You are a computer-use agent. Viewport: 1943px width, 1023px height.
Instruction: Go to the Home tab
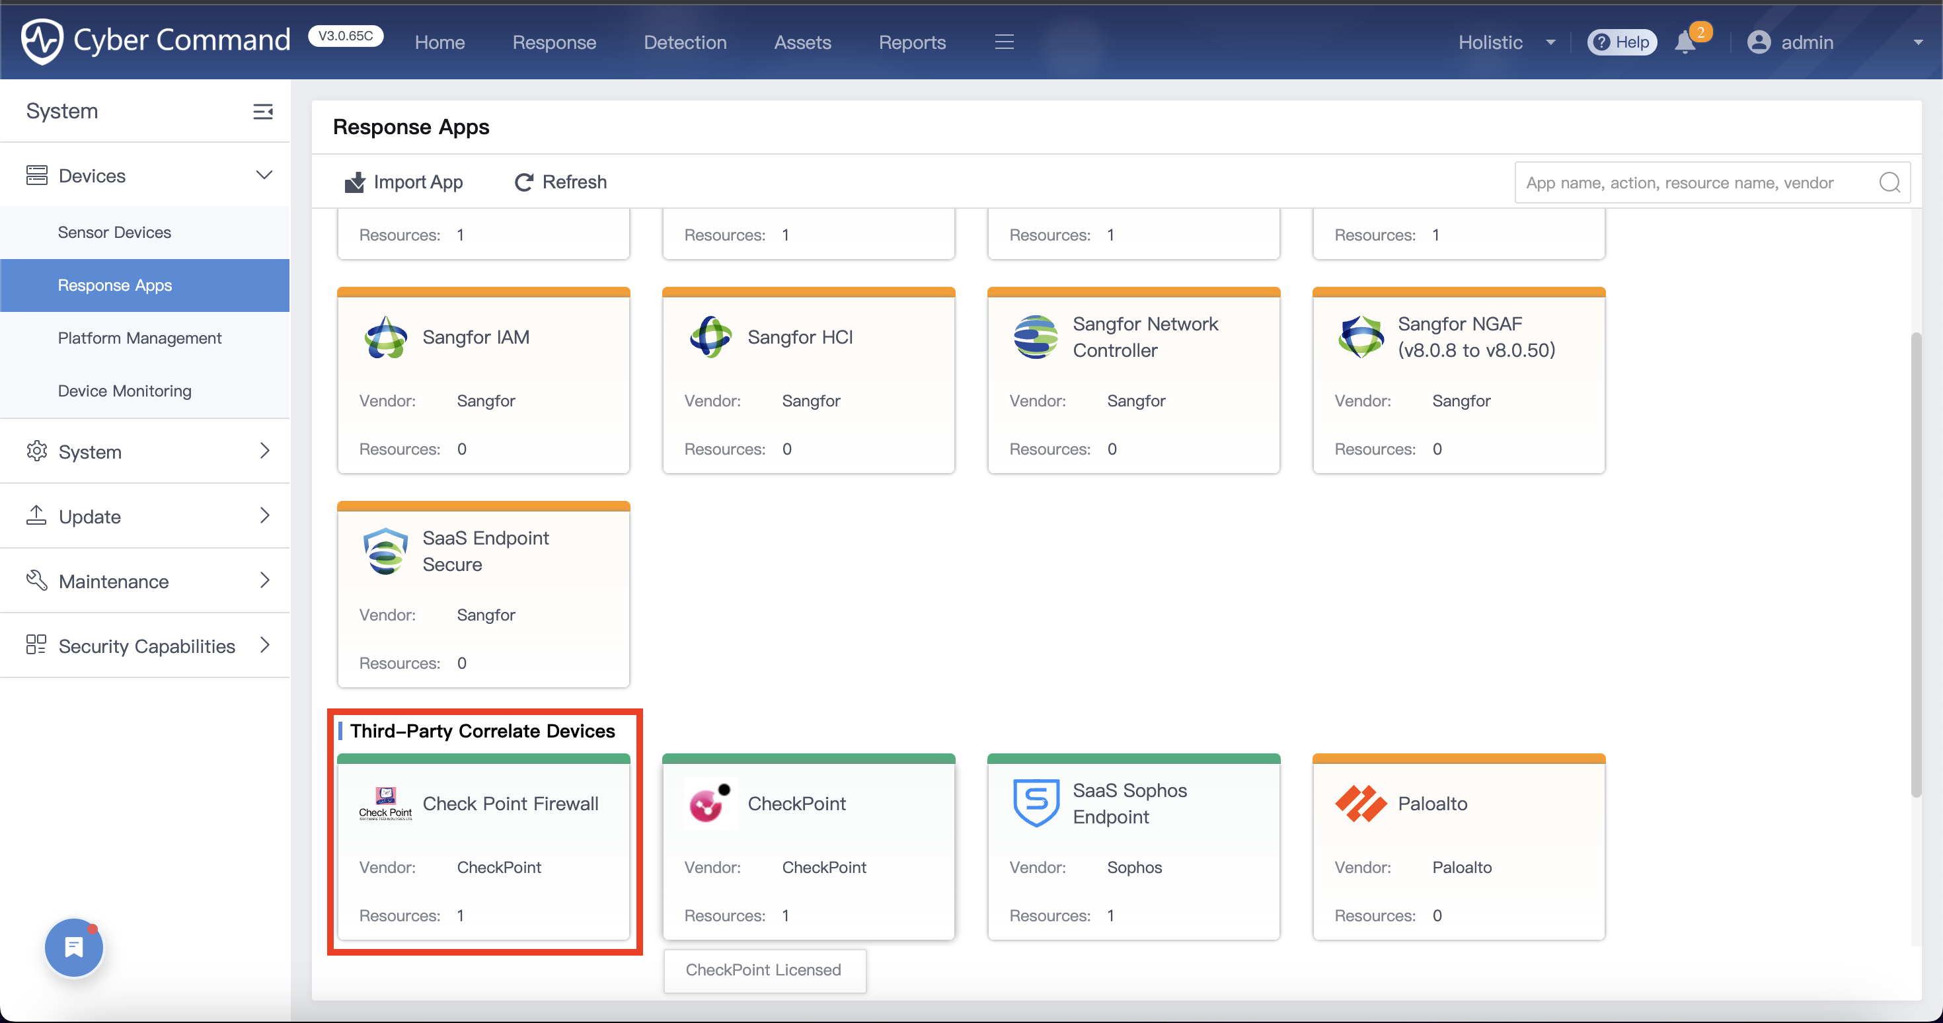[439, 42]
